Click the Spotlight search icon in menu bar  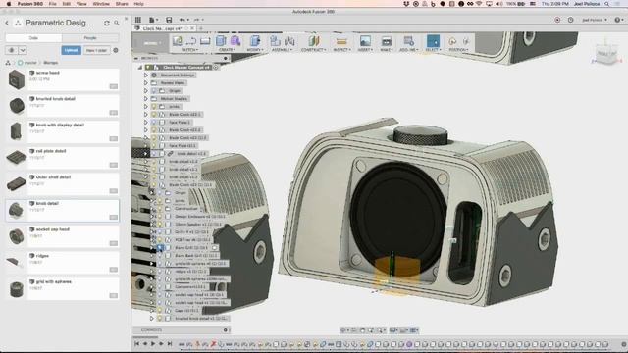pos(607,4)
